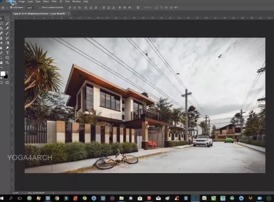Select the Horizontal Type tool
The height and width of the screenshot is (202, 274).
7,53
